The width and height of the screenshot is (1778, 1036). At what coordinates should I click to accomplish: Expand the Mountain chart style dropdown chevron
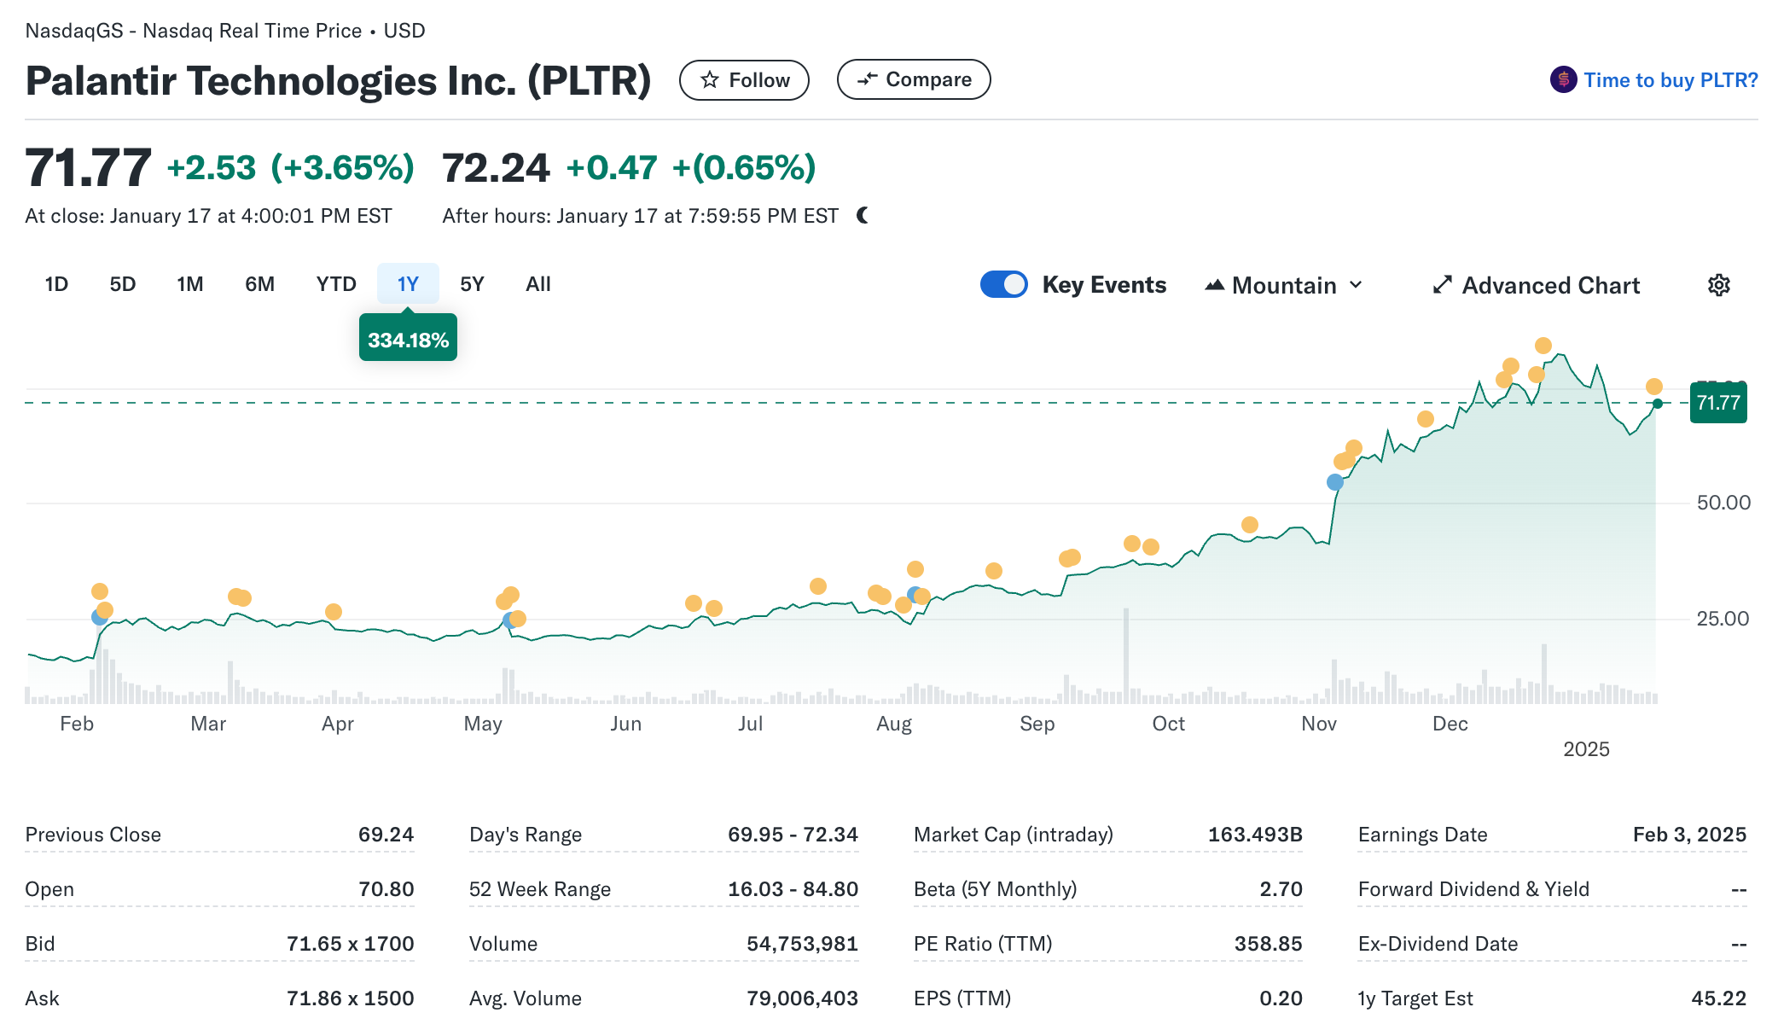tap(1357, 285)
